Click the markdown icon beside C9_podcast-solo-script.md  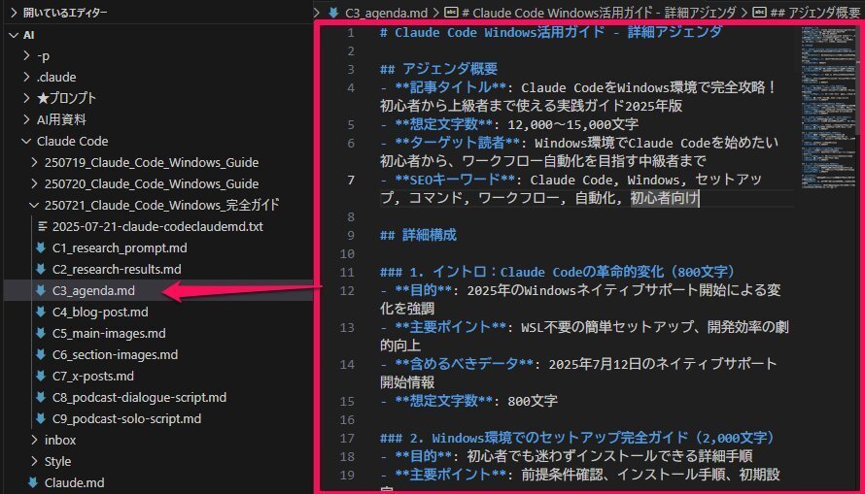(40, 419)
